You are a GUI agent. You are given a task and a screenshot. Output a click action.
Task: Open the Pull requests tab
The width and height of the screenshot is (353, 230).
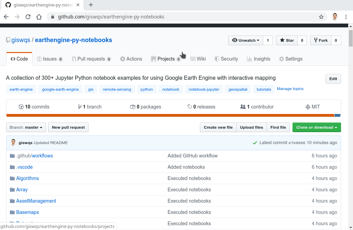coord(91,59)
